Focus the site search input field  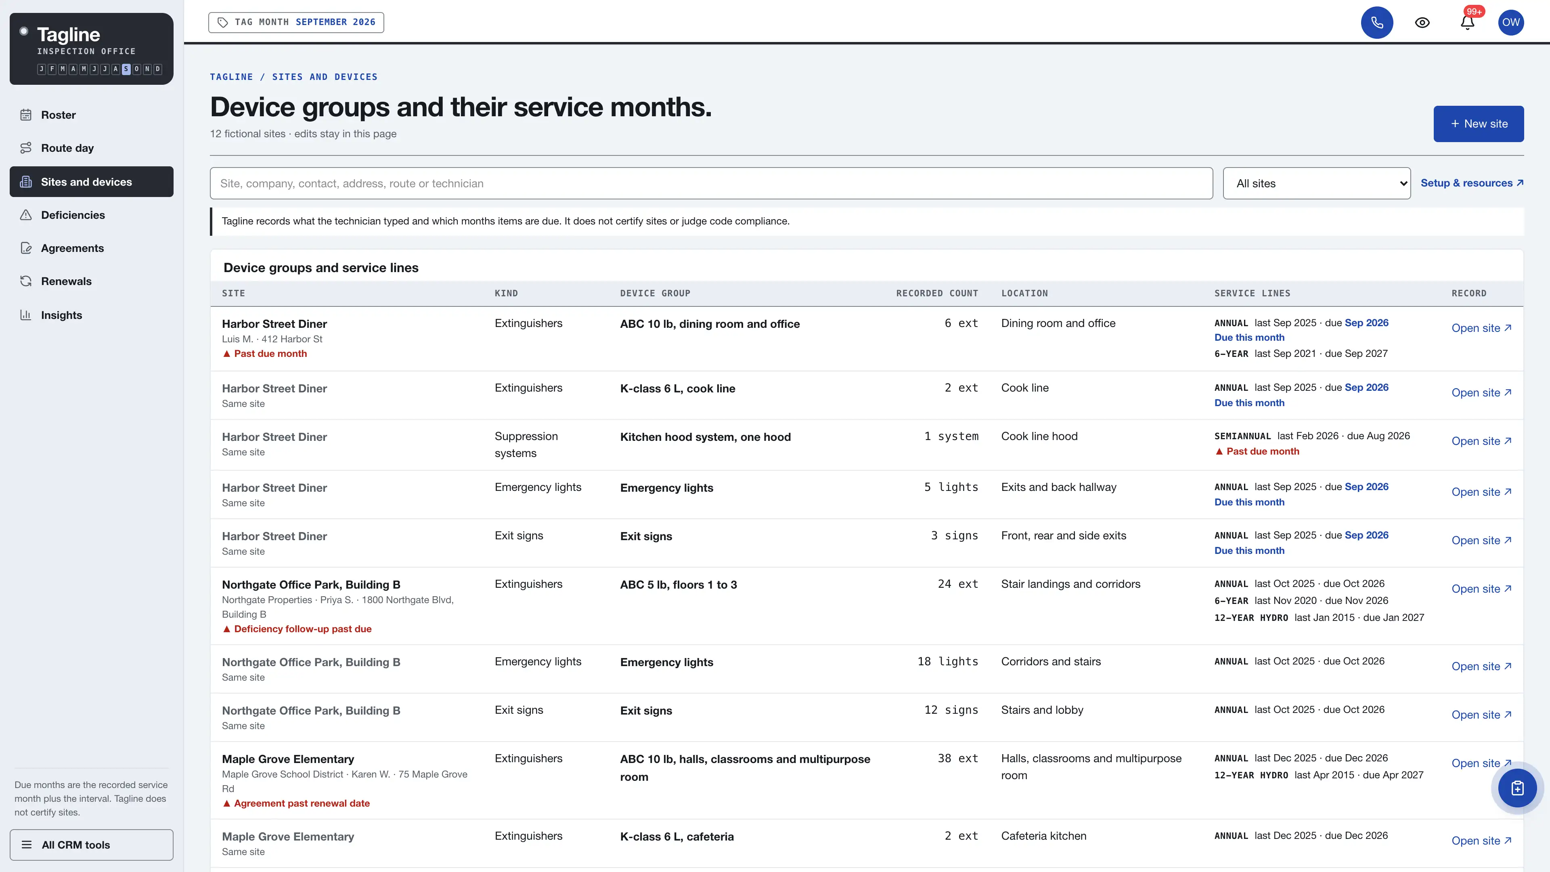[711, 184]
